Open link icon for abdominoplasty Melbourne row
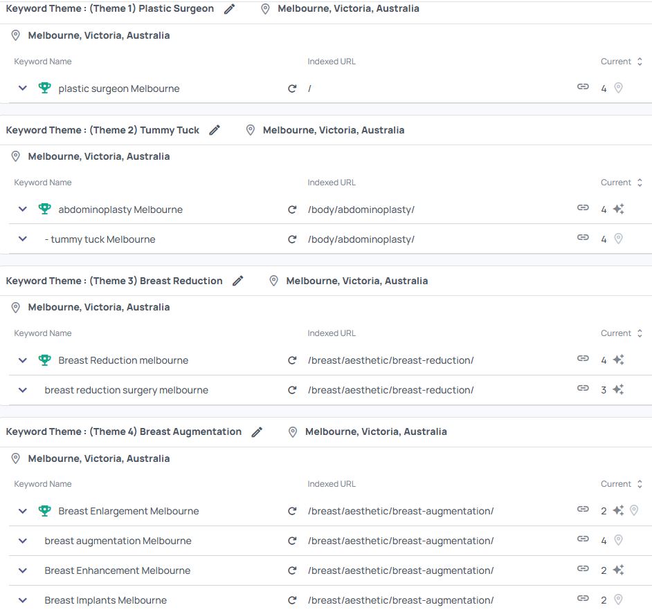This screenshot has height=614, width=652. tap(583, 209)
